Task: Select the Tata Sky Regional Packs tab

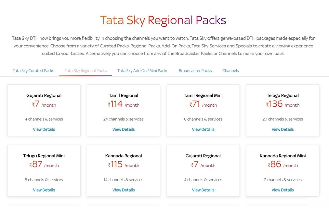Action: 86,70
